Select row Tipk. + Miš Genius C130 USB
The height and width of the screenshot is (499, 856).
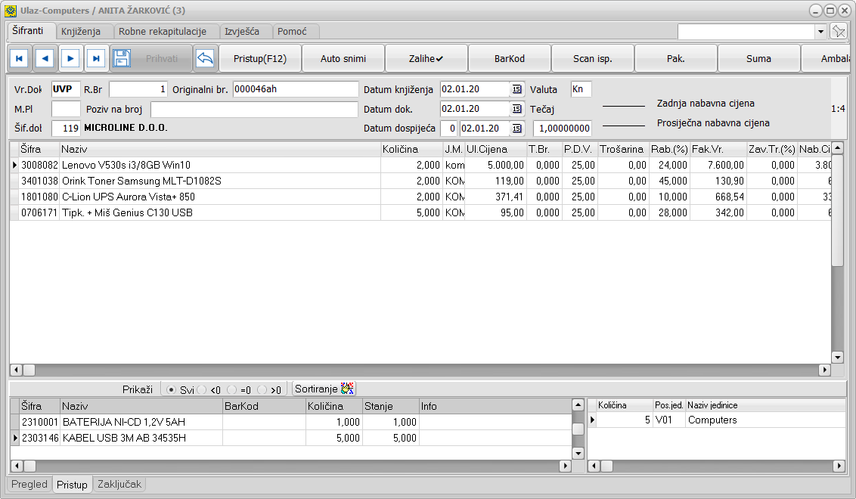coord(420,212)
